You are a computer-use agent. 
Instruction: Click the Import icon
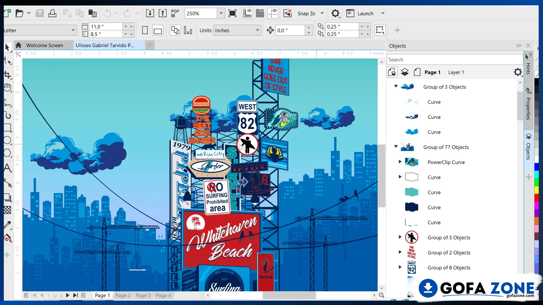150,13
